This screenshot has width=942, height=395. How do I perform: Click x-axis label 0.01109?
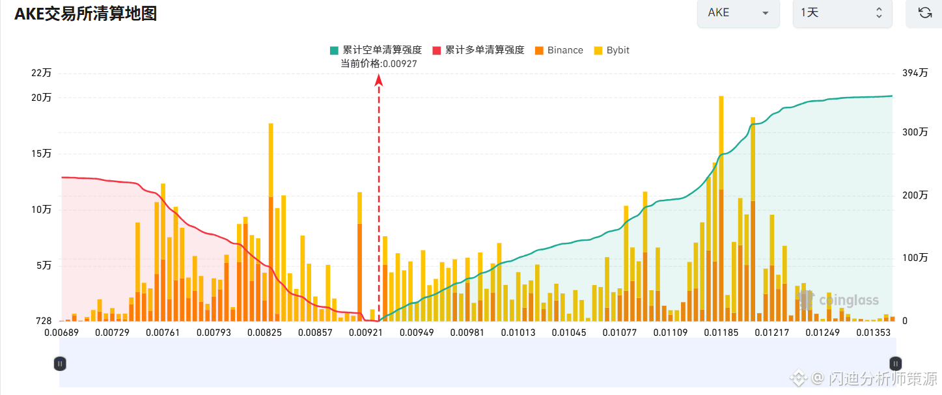click(x=671, y=333)
